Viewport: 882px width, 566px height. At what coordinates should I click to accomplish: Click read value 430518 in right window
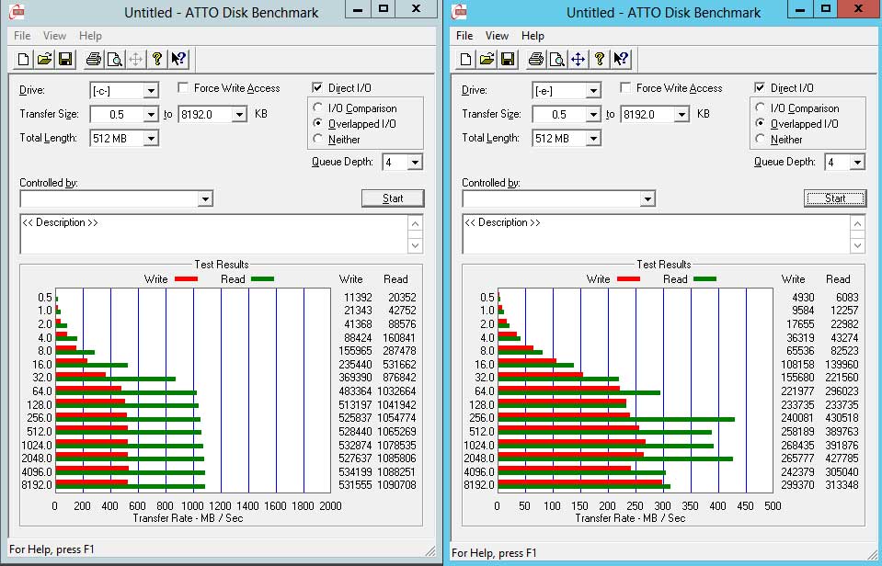(x=842, y=418)
